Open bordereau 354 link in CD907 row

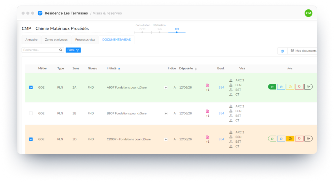tap(221, 139)
